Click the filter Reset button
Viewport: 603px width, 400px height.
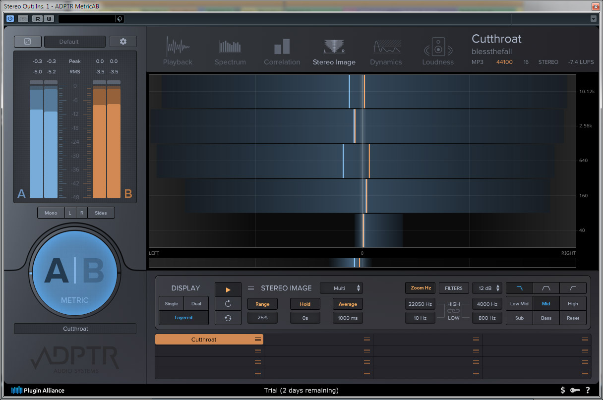coord(573,318)
